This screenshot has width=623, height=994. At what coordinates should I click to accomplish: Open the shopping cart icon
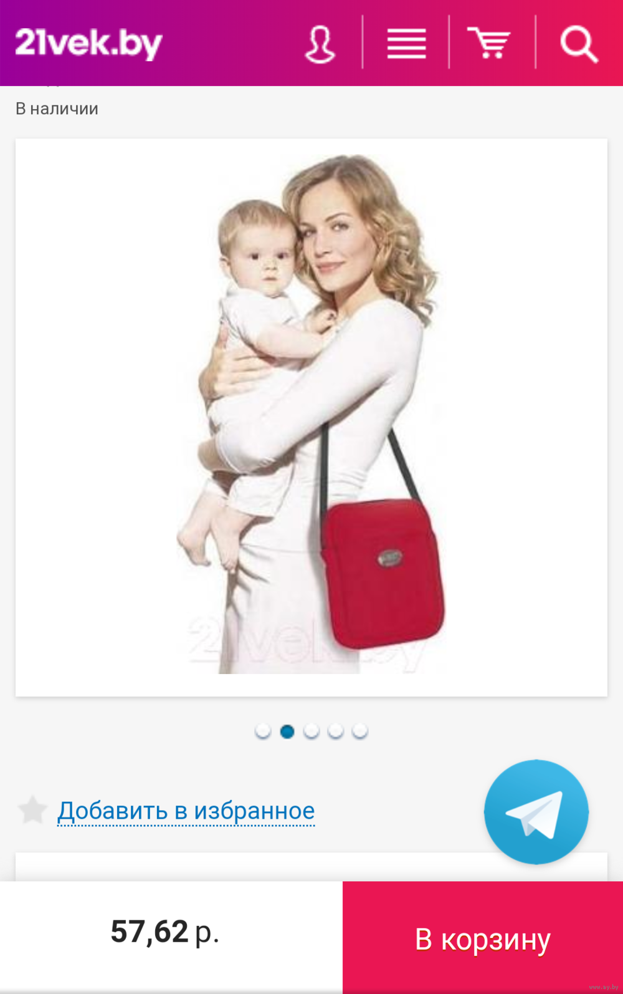pos(490,43)
